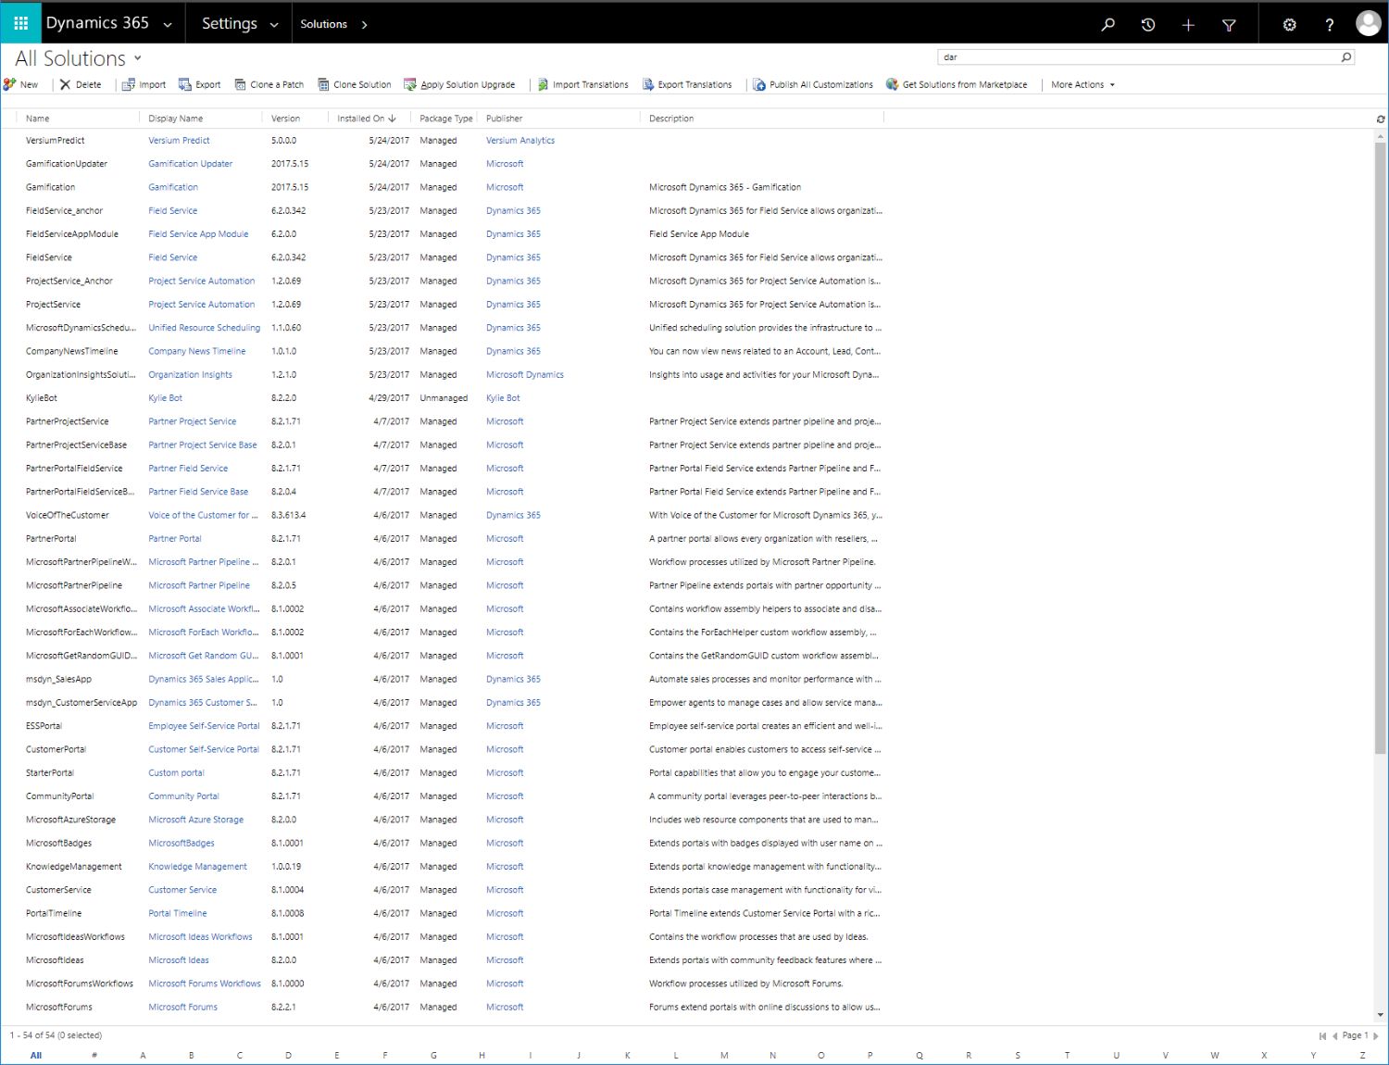
Task: Go to next page arrow
Action: 1376,1036
